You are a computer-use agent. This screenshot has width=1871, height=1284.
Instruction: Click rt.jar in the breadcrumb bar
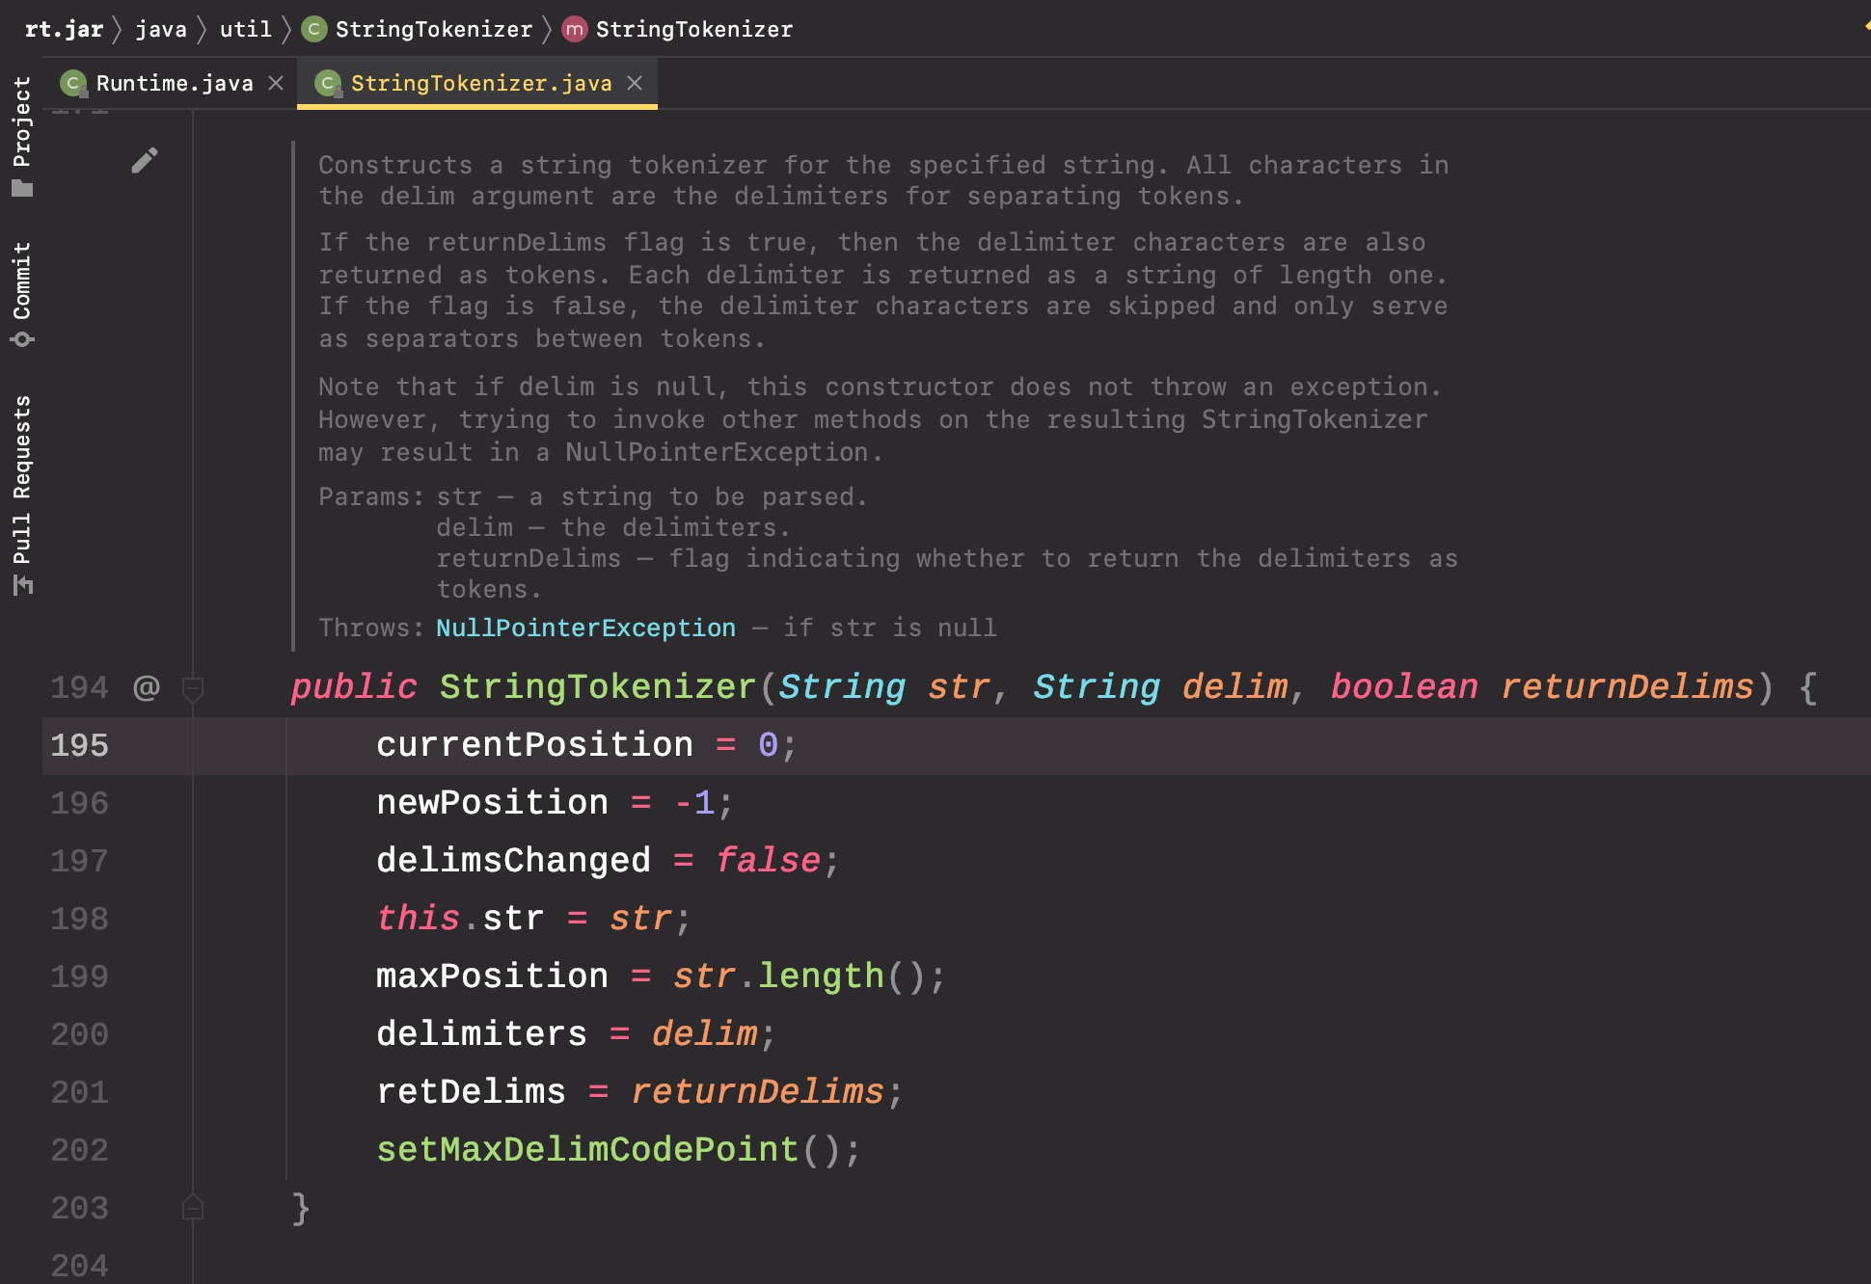tap(64, 29)
